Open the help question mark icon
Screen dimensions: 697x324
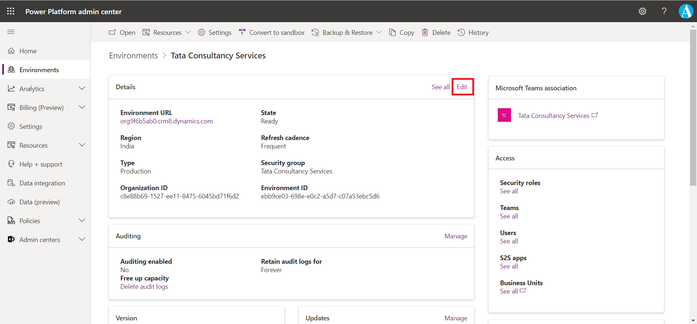tap(664, 11)
